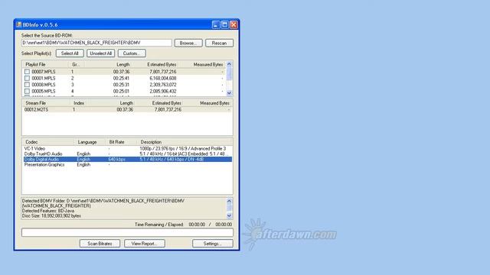This screenshot has height=275, width=490.
Task: Tick the 00005.MPLS playlist checkbox
Action: pos(27,92)
